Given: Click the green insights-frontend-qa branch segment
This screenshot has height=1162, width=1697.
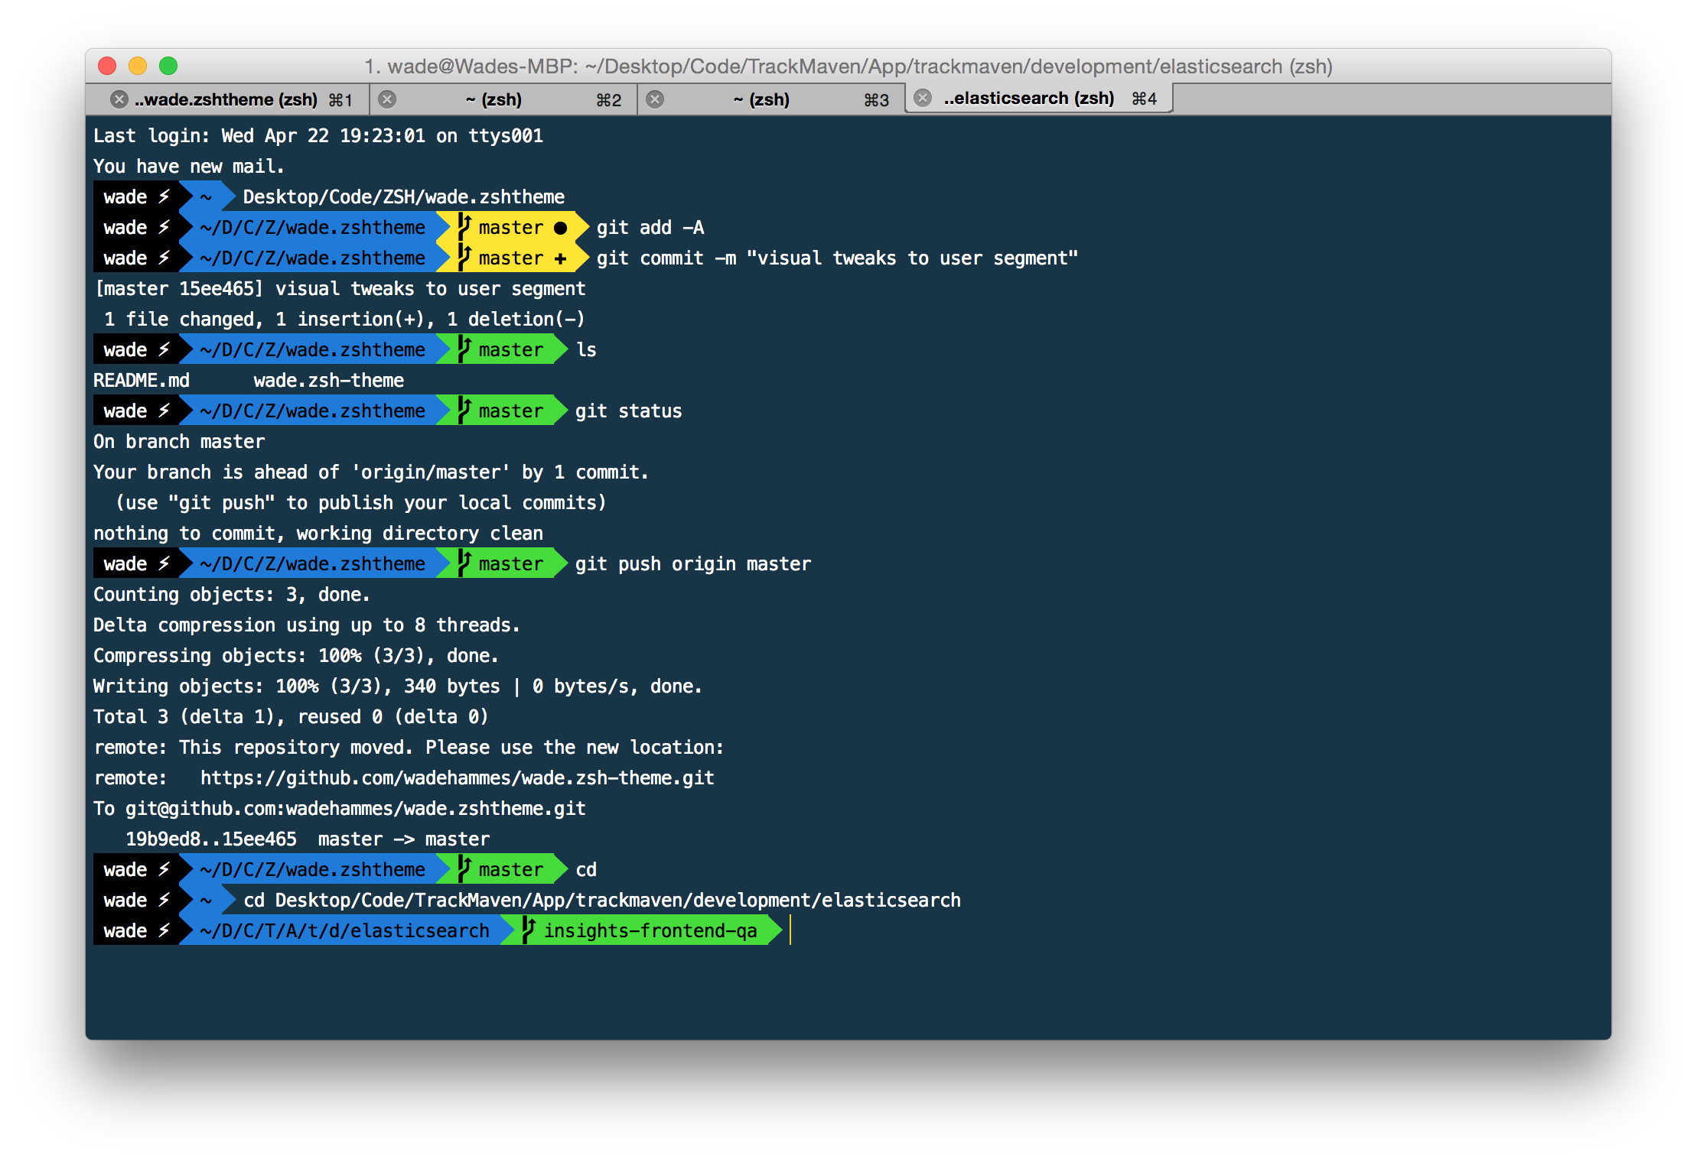Looking at the screenshot, I should click(650, 931).
